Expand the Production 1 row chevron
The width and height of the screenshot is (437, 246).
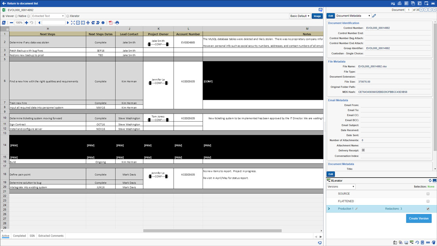[x=329, y=209]
